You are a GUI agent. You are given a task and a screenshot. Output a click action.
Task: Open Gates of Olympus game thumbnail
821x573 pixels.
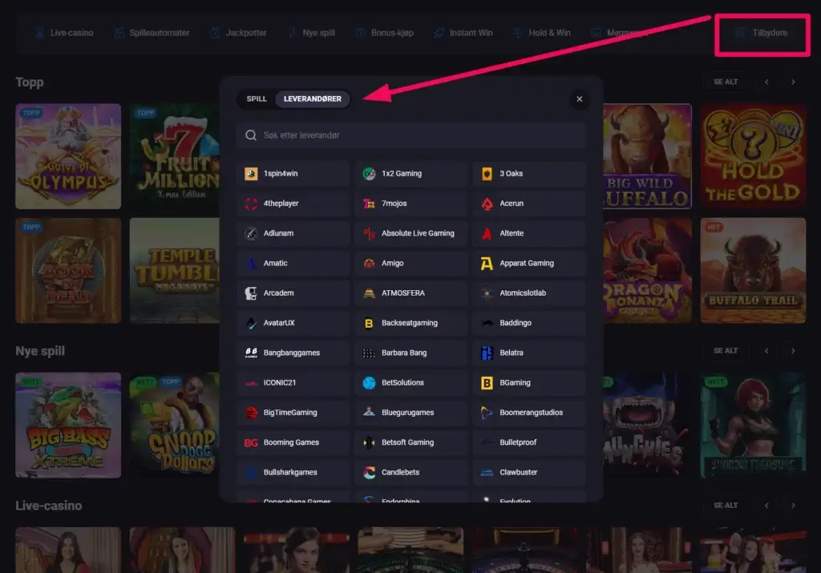(x=68, y=156)
